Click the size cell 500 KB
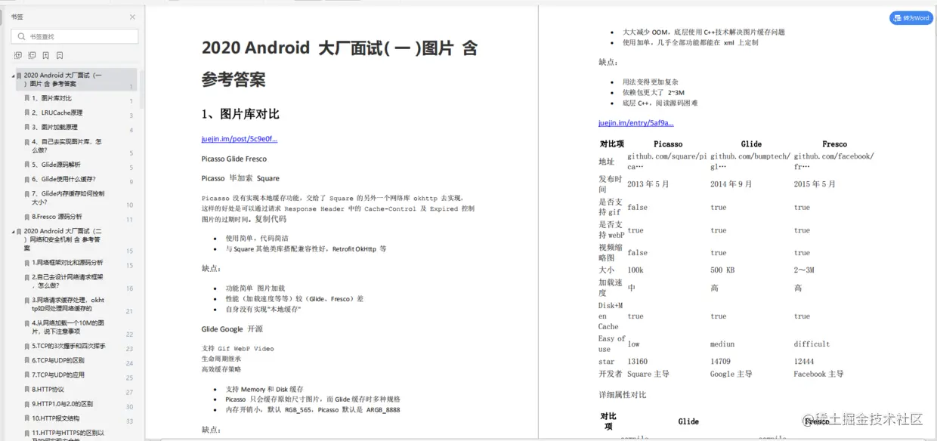The height and width of the screenshot is (441, 937). [722, 270]
